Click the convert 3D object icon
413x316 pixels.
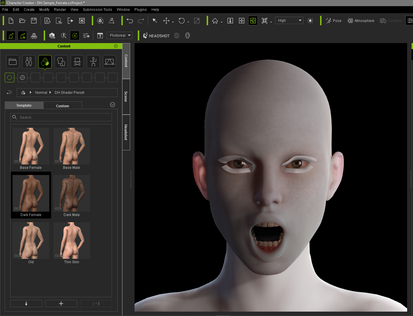tap(100, 21)
